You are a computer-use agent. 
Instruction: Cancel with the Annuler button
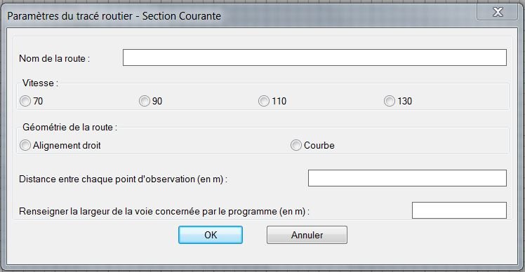point(307,235)
